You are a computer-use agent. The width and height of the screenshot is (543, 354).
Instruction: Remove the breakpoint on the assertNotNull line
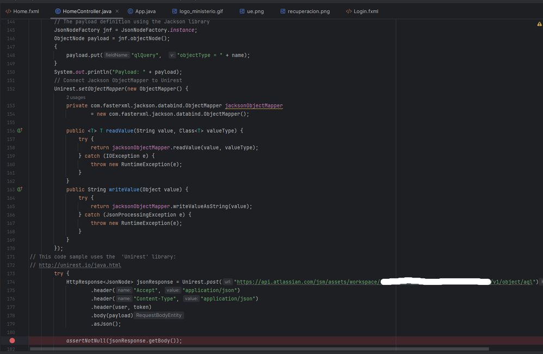[x=12, y=340]
